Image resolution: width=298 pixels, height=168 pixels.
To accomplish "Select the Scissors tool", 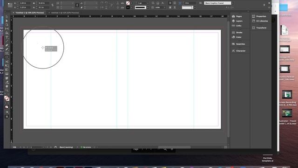I will tap(7, 62).
